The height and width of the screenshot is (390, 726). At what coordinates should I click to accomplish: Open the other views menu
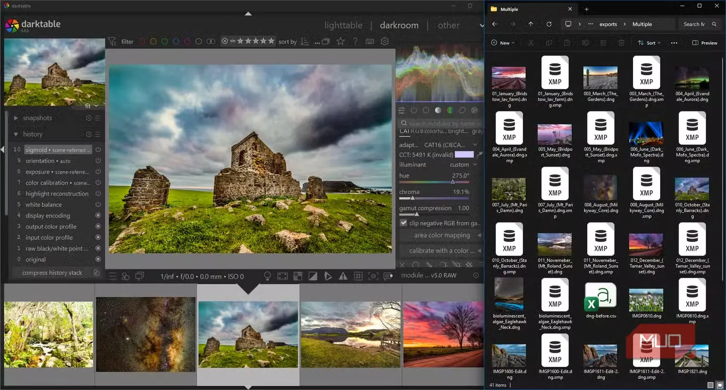pyautogui.click(x=449, y=25)
